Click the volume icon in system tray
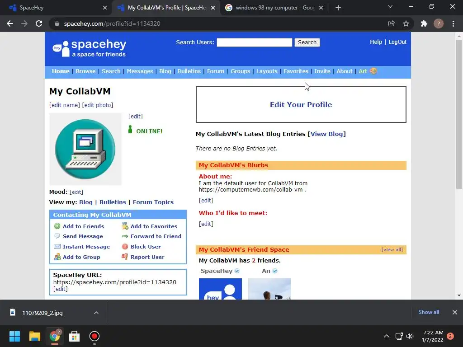The width and height of the screenshot is (463, 347). 410,336
